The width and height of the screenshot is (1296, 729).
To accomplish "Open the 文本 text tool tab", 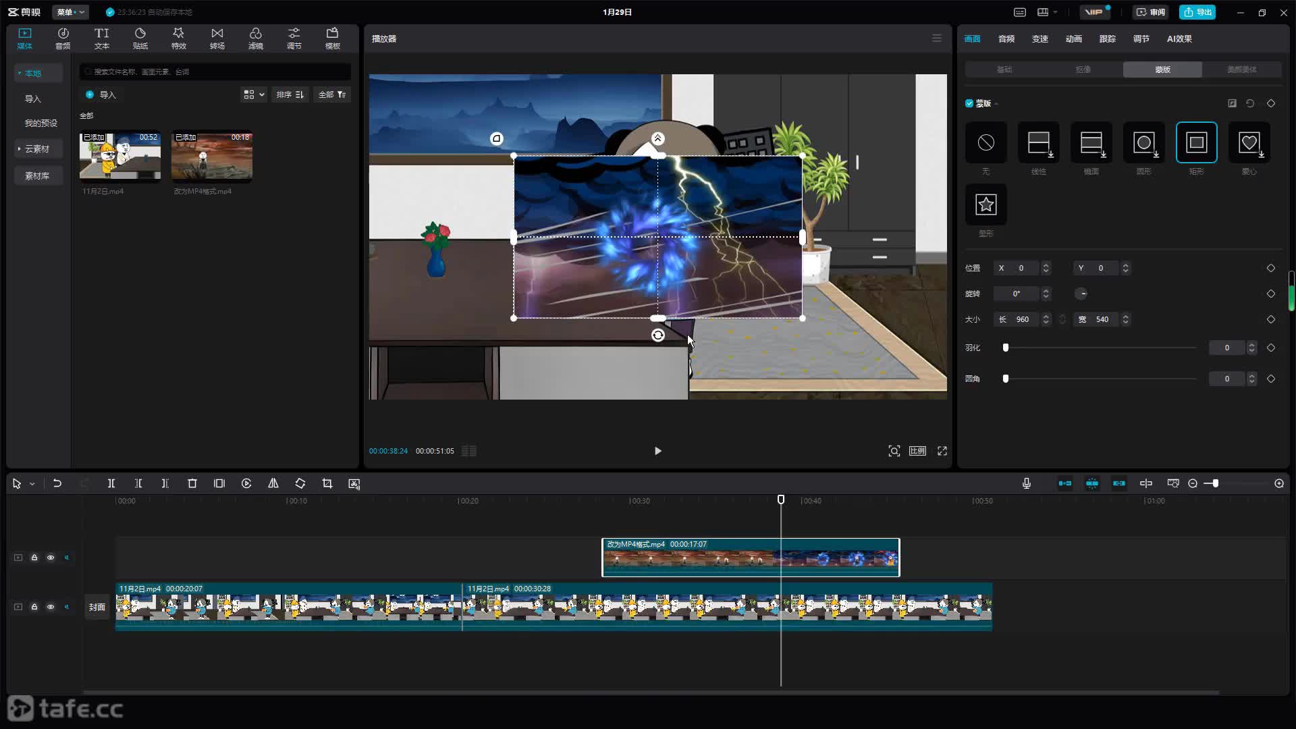I will pos(101,38).
